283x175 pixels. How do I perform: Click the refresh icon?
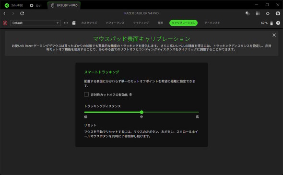pyautogui.click(x=22, y=13)
